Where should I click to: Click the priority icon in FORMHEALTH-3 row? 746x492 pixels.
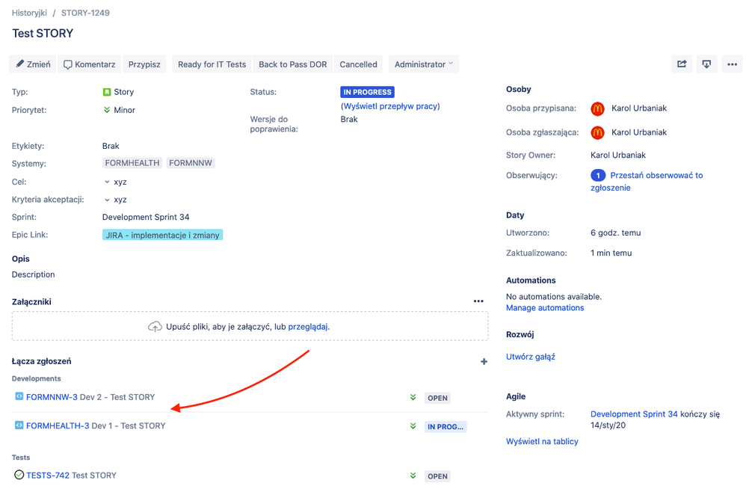[413, 426]
